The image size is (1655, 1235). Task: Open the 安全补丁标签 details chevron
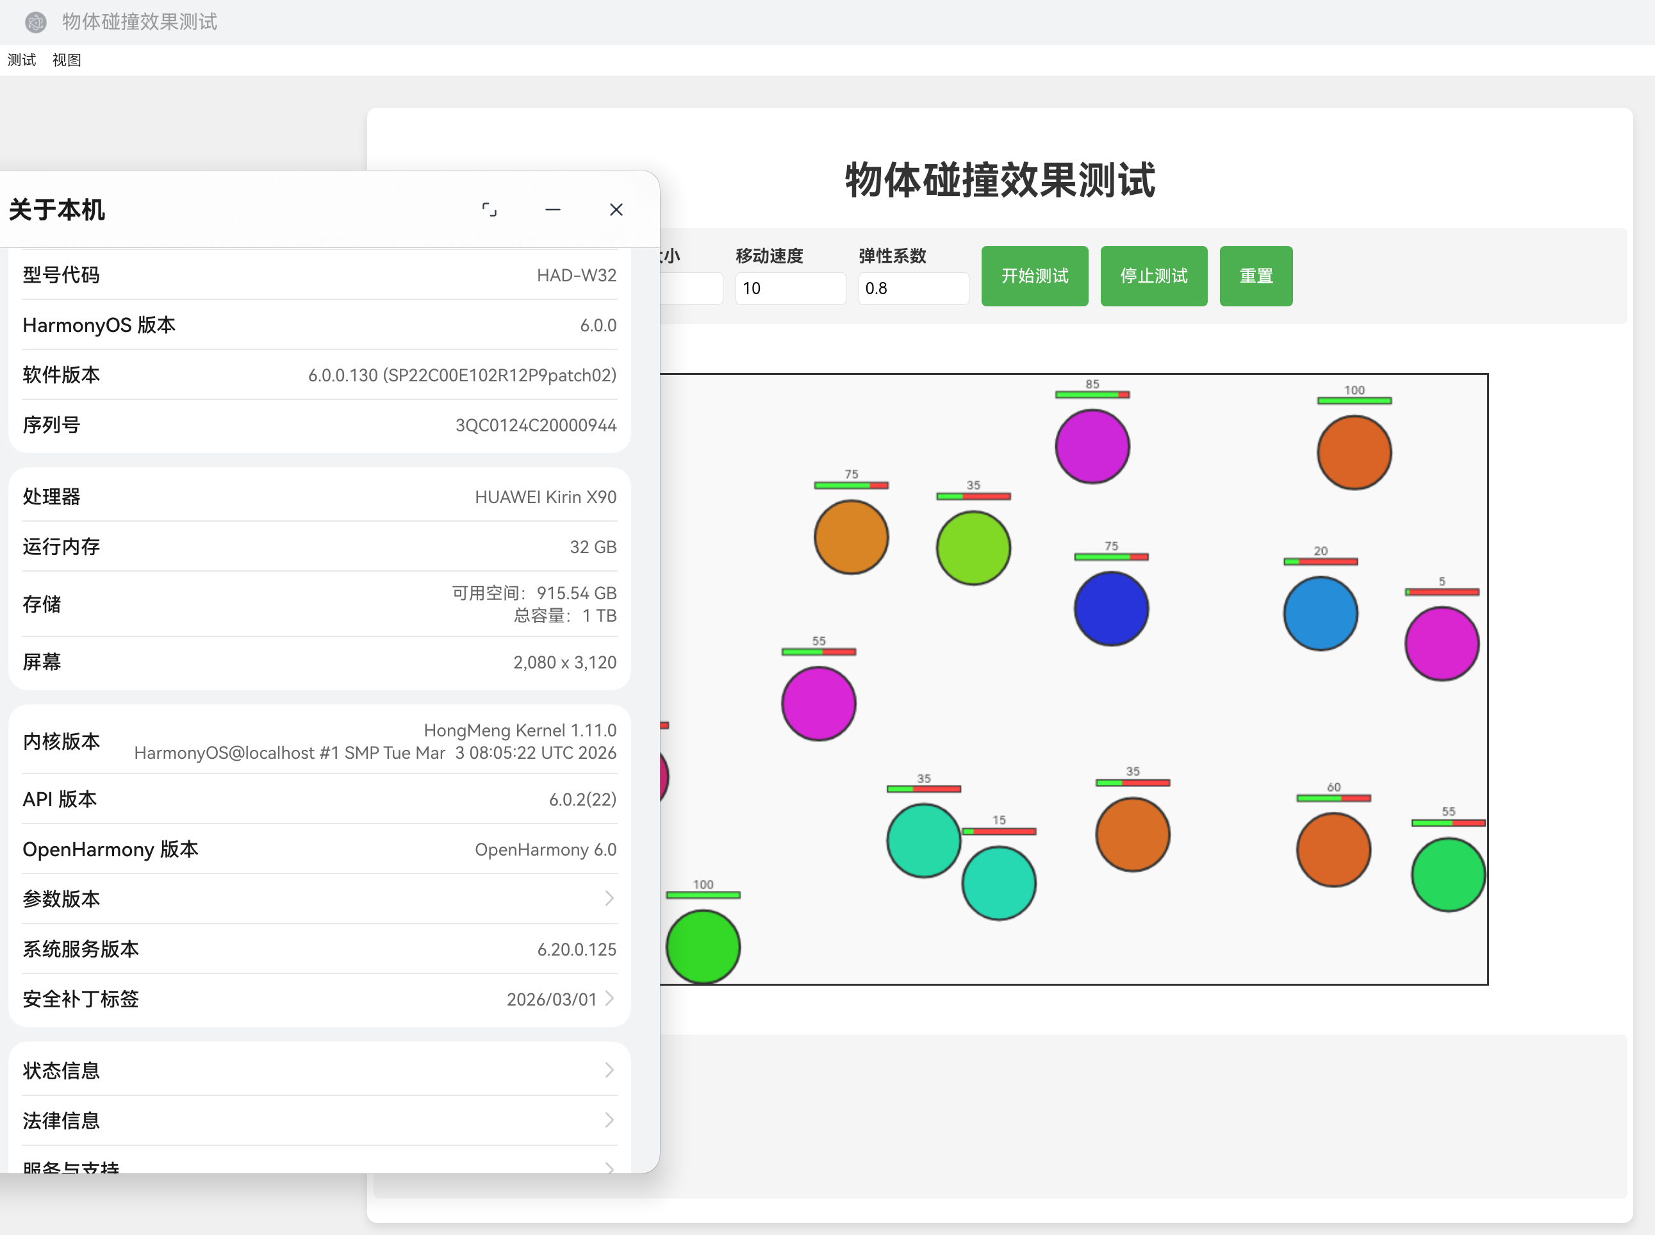[x=610, y=999]
